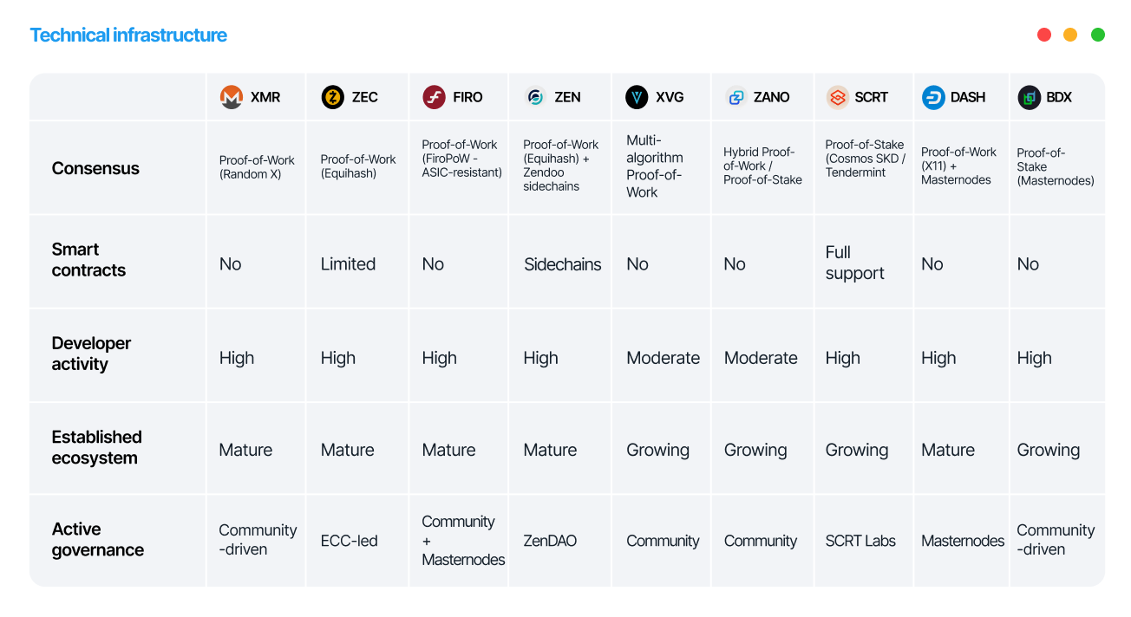
Task: Click the Established ecosystem row label
Action: (x=96, y=447)
